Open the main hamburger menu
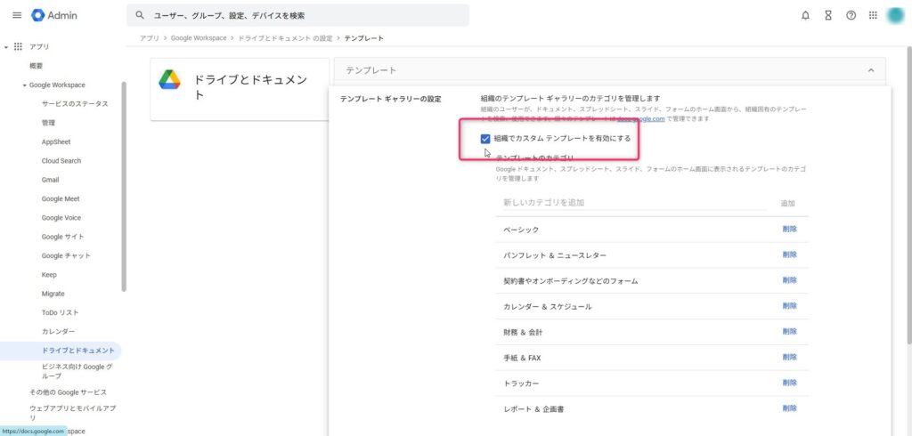This screenshot has height=436, width=912. [x=17, y=16]
